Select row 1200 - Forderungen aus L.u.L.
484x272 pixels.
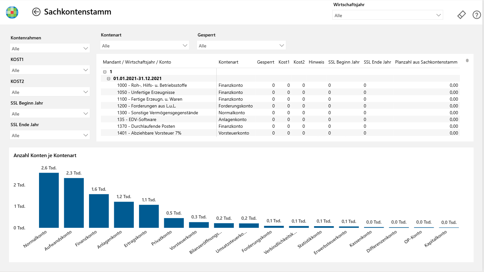[x=280, y=106]
